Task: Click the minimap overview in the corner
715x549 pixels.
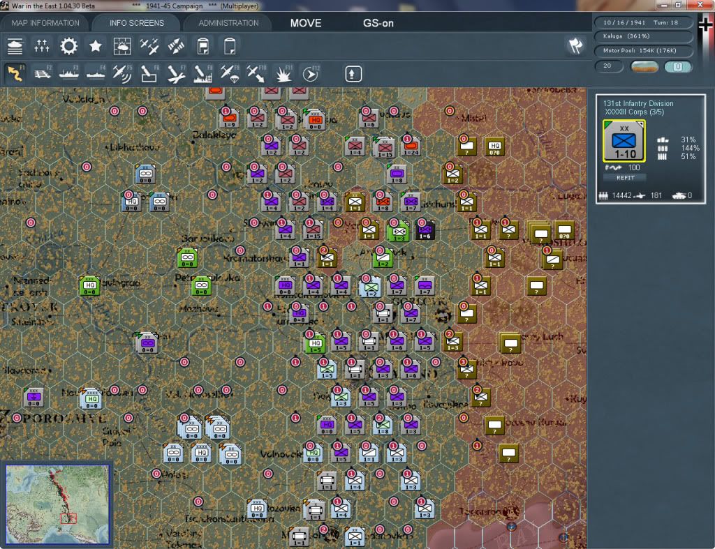Action: [x=57, y=504]
